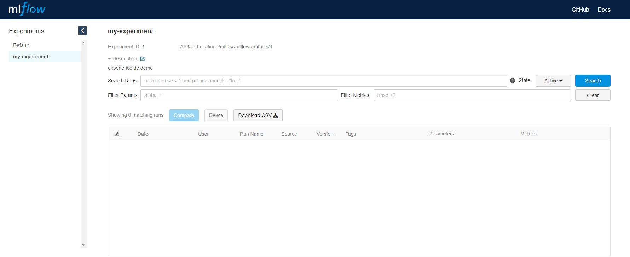Open the Docs link
The image size is (630, 257).
pos(604,10)
